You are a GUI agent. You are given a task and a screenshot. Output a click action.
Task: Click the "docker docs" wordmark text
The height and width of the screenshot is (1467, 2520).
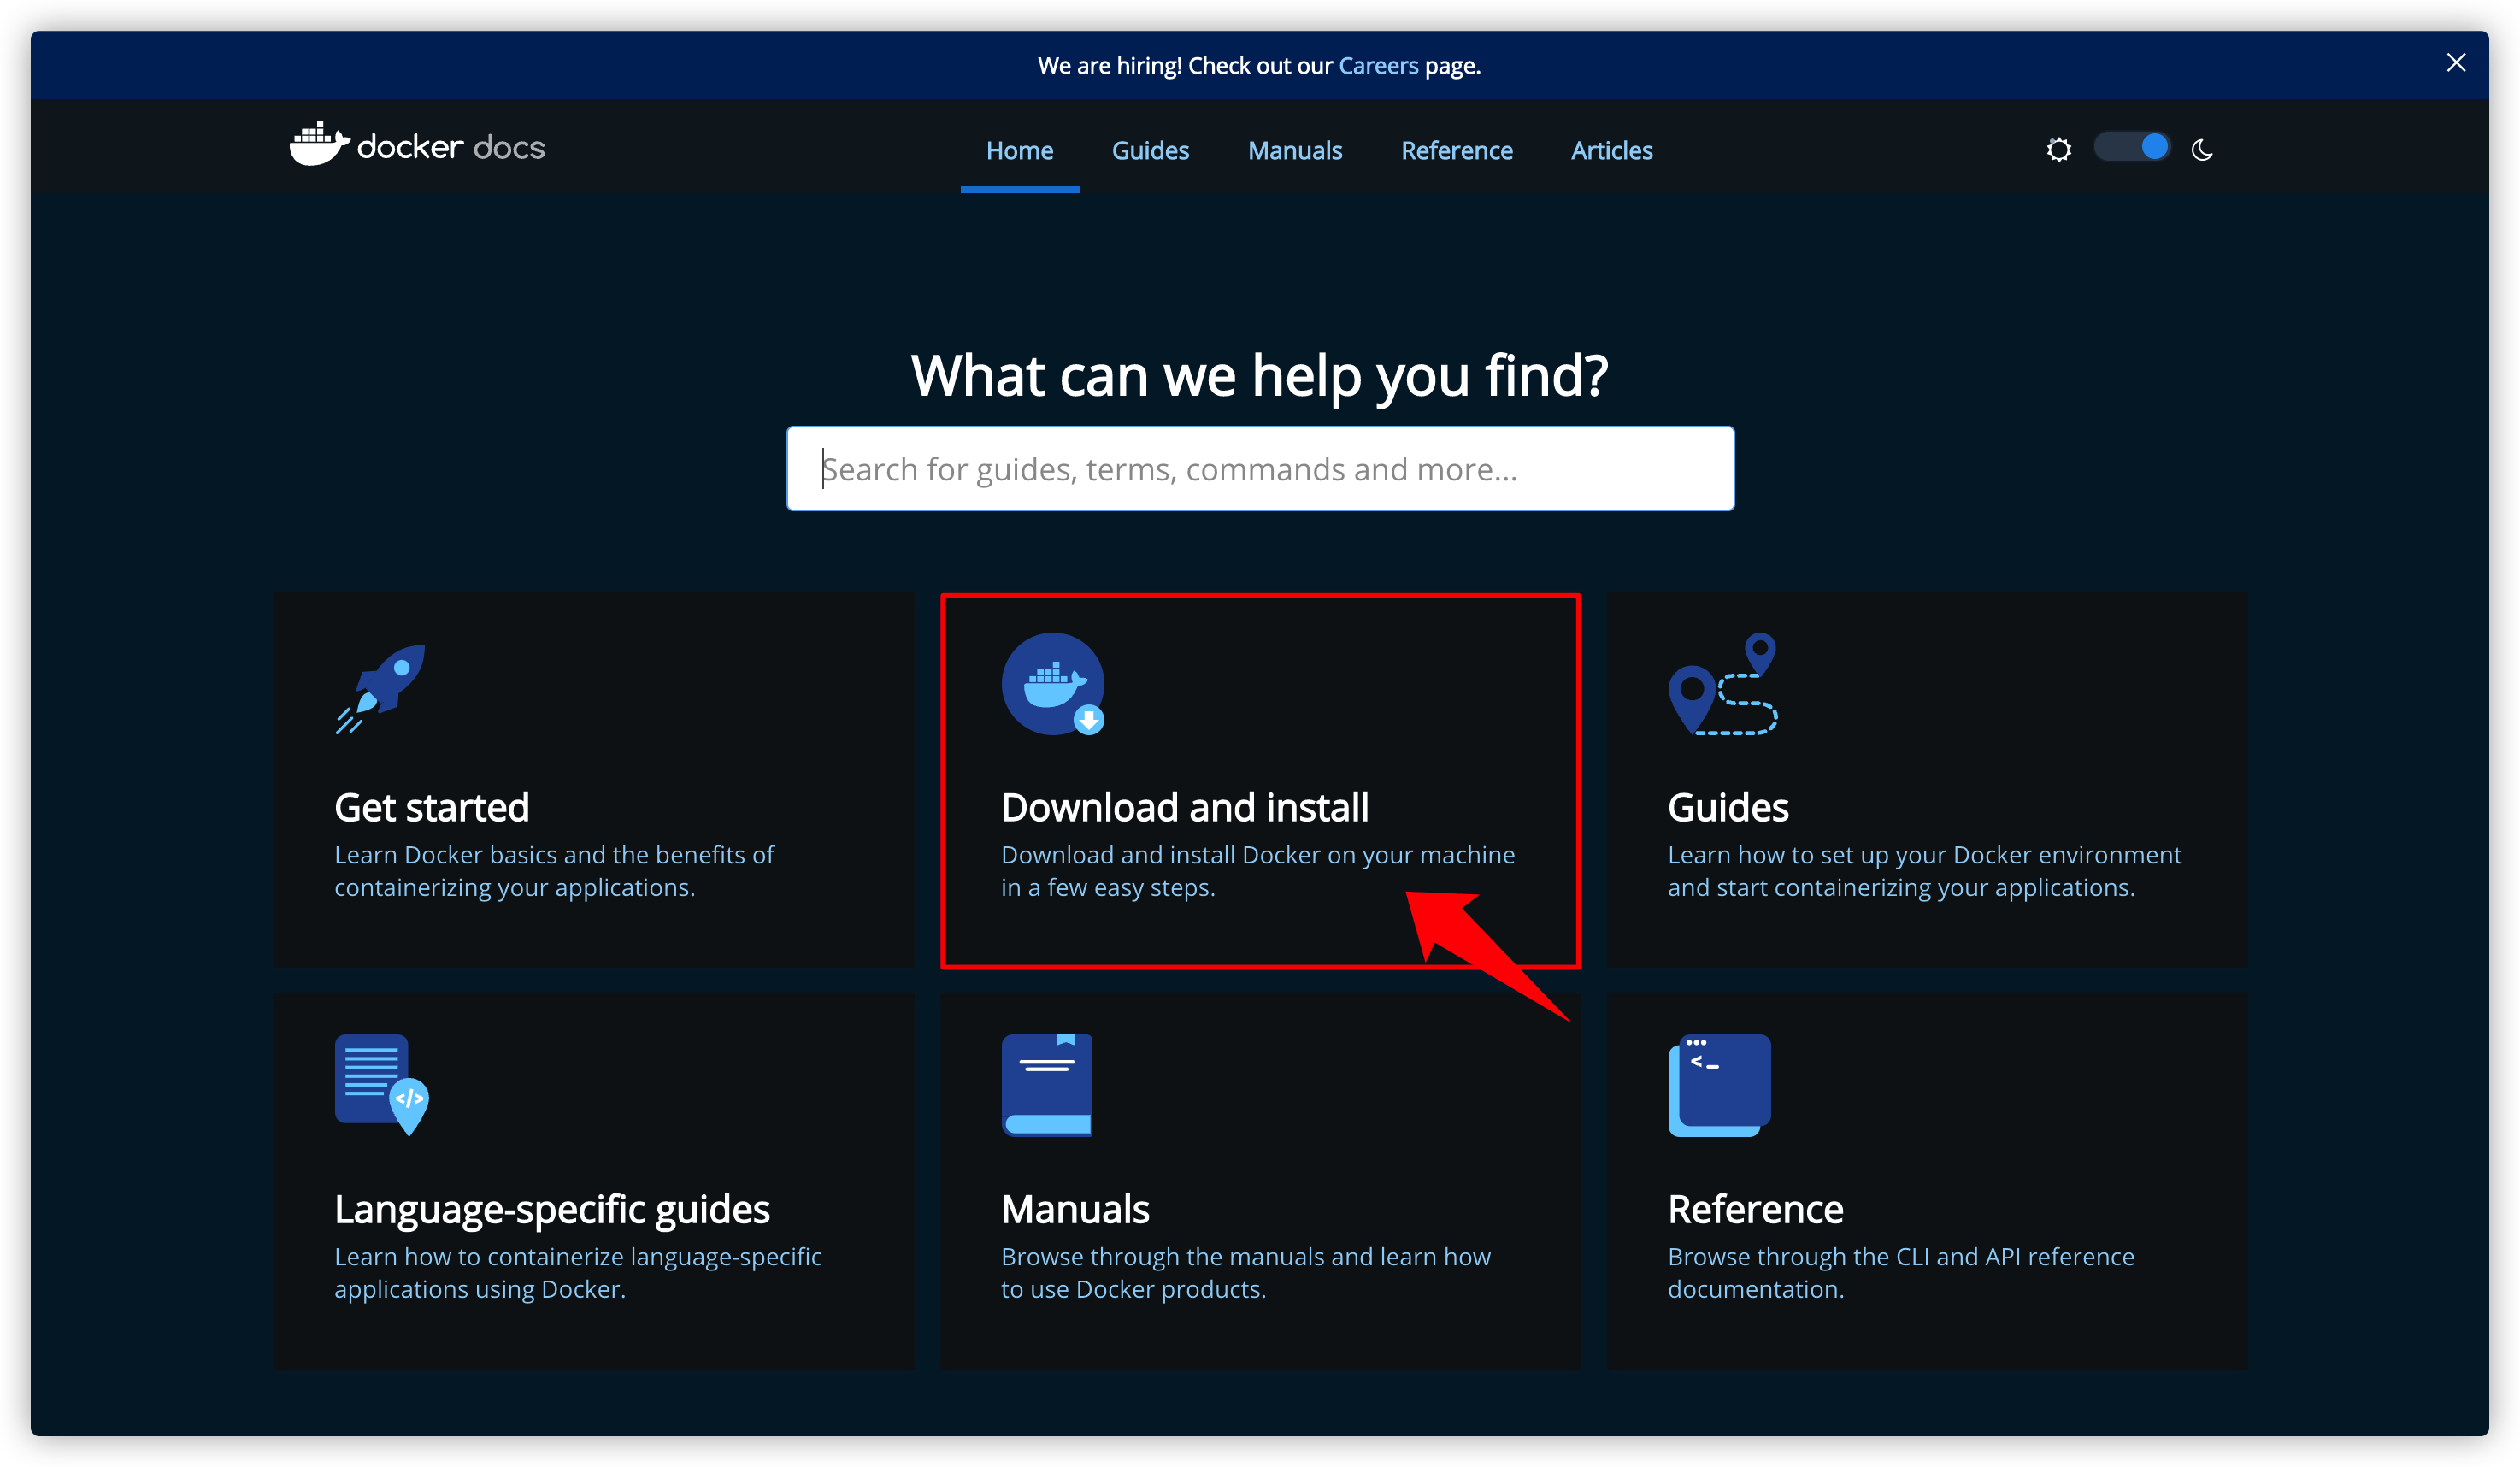point(451,148)
